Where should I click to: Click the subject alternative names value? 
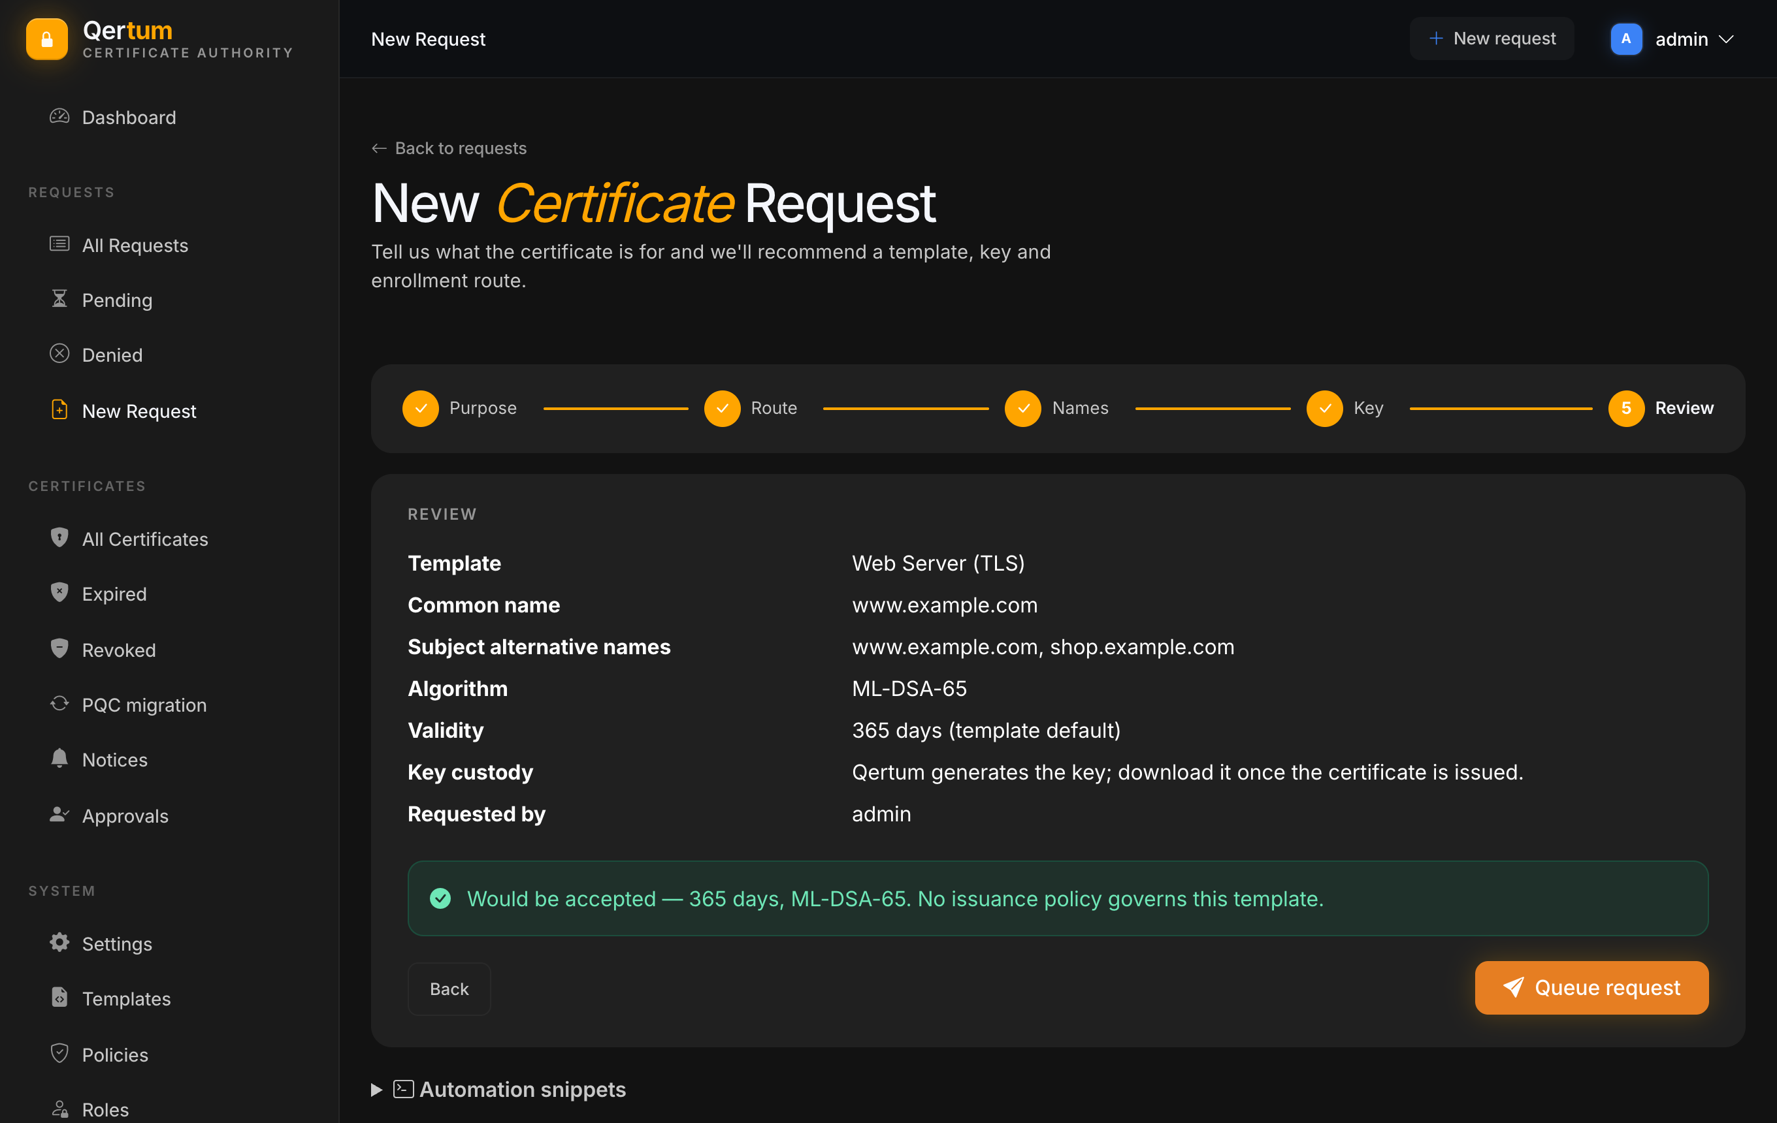coord(1043,646)
